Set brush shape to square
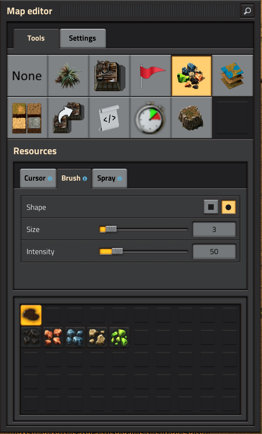 coord(211,207)
